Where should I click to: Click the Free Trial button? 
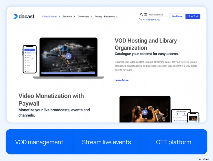point(193,16)
